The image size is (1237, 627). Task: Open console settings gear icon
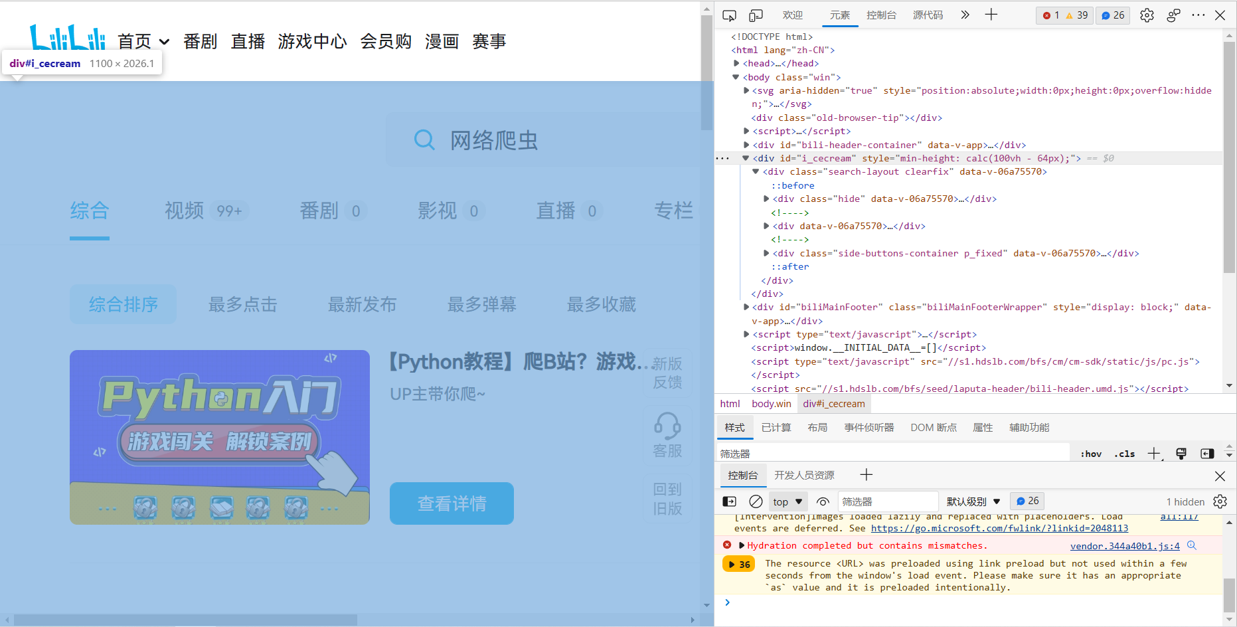1220,501
